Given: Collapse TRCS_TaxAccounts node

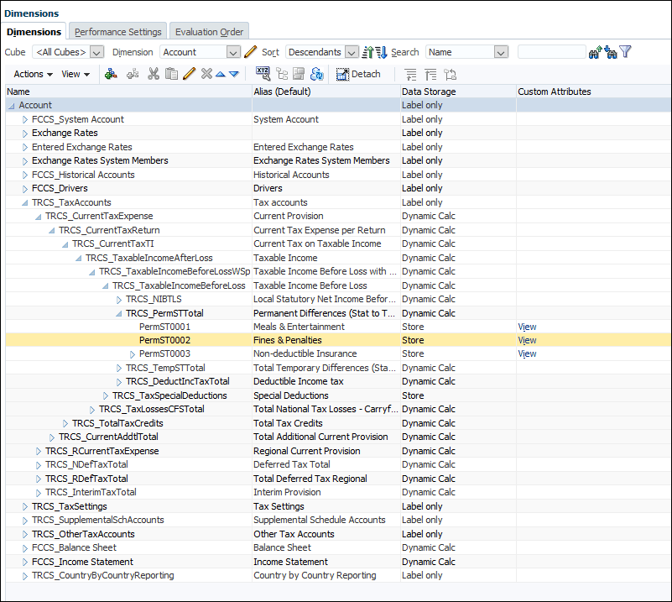Looking at the screenshot, I should click(x=25, y=203).
